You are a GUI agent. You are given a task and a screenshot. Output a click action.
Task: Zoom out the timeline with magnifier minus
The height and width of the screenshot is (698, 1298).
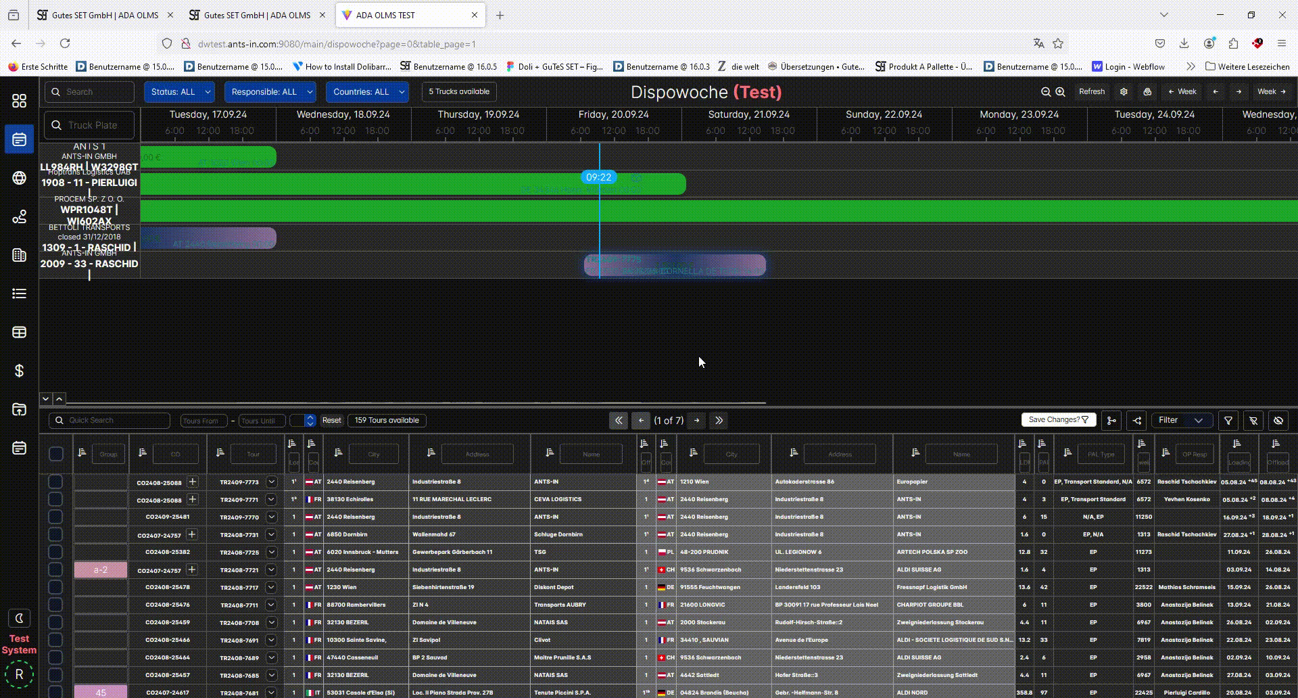1046,92
